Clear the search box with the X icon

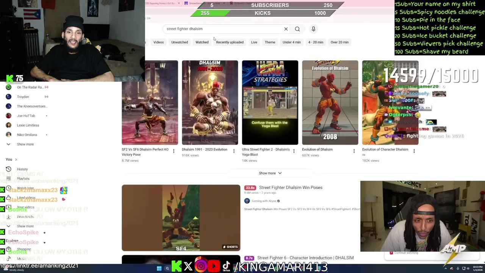286,29
